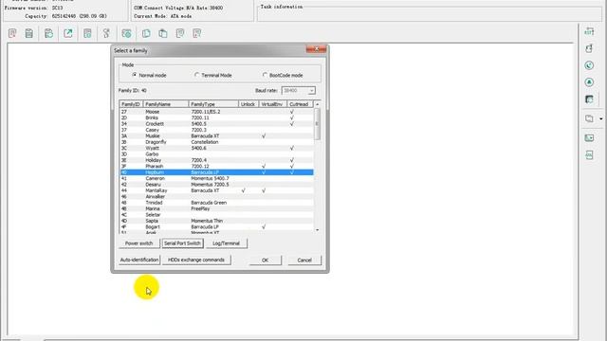This screenshot has height=341, width=607.
Task: Select the Muskie Barracuda XT row
Action: 216,136
